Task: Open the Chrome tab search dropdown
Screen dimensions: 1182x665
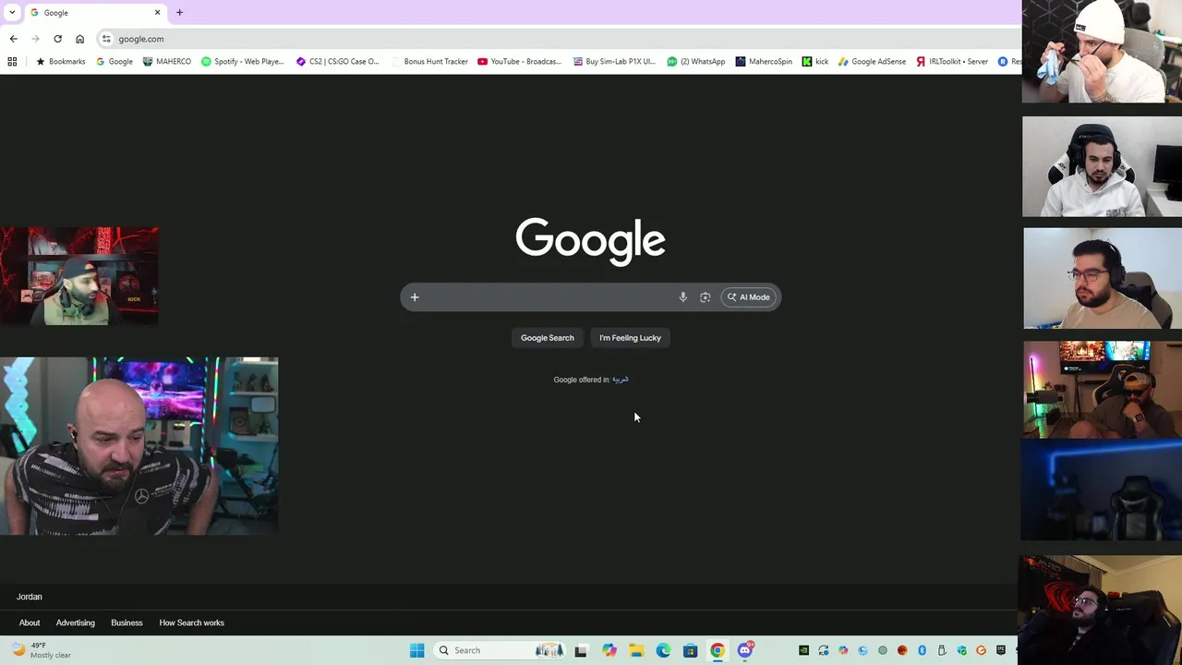Action: (x=12, y=13)
